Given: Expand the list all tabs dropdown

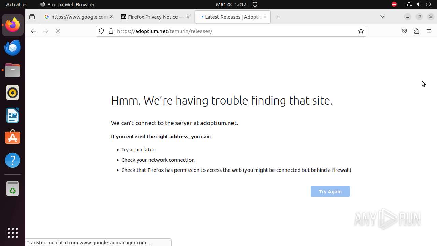Looking at the screenshot, I should pyautogui.click(x=382, y=17).
